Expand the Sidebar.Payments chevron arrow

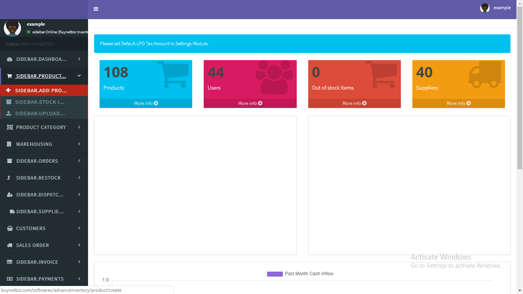79,279
